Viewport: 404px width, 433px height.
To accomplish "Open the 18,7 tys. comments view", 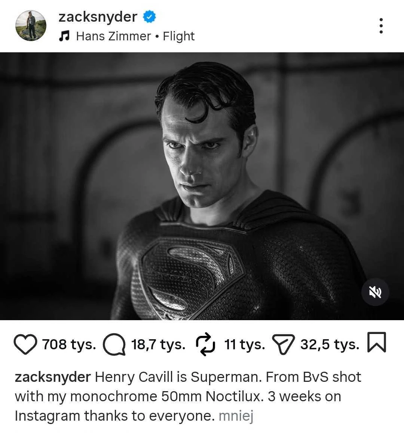I will click(x=158, y=344).
